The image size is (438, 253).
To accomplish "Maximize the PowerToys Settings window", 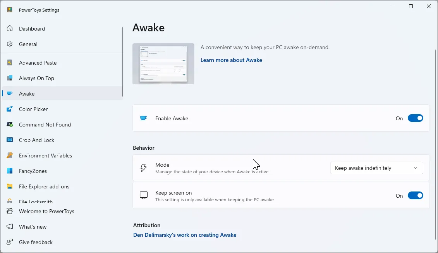I will click(x=411, y=6).
